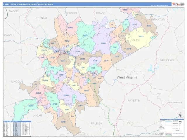Select ZIP code label 25312

tap(67, 41)
